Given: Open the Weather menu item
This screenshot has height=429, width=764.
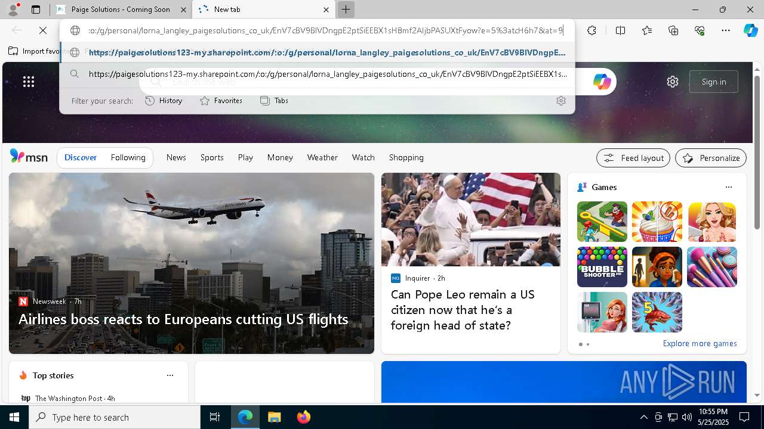Looking at the screenshot, I should pyautogui.click(x=322, y=157).
